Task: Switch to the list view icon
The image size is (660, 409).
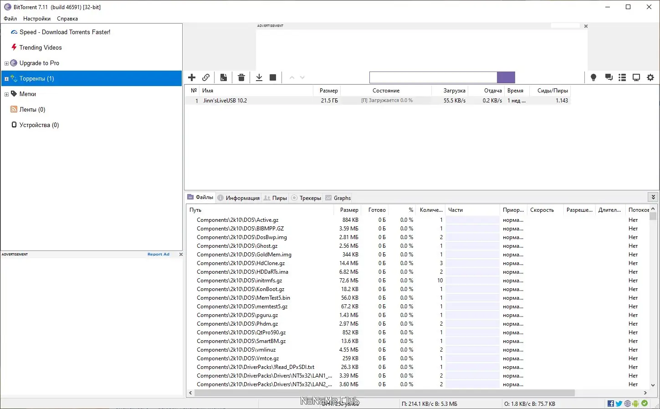Action: (622, 77)
